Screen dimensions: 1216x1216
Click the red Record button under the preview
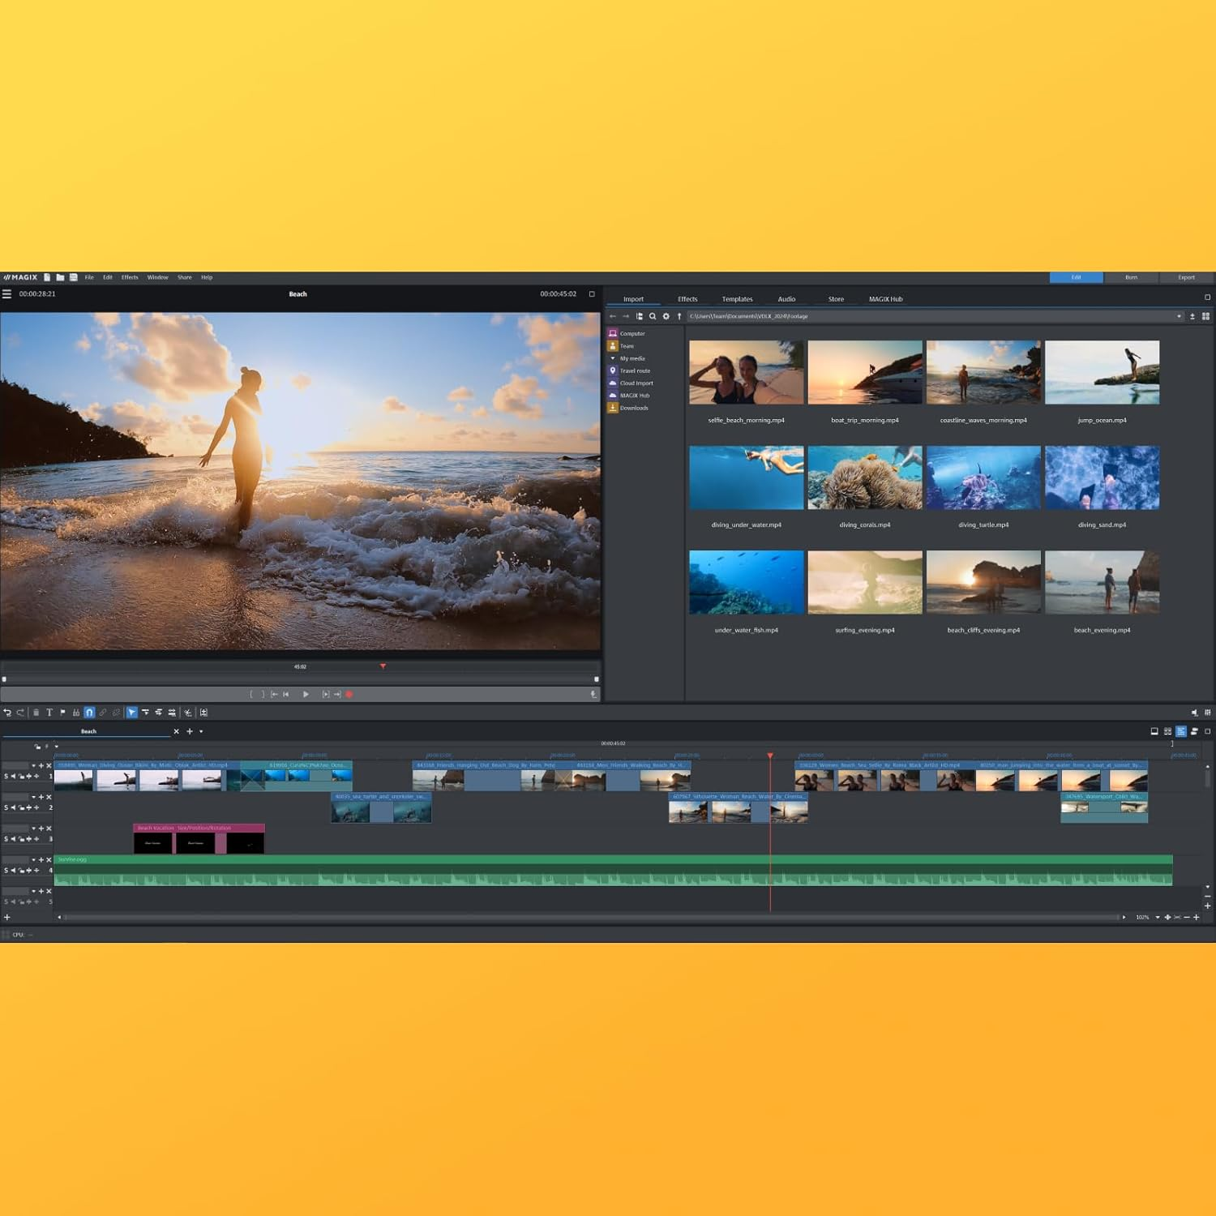pyautogui.click(x=349, y=694)
